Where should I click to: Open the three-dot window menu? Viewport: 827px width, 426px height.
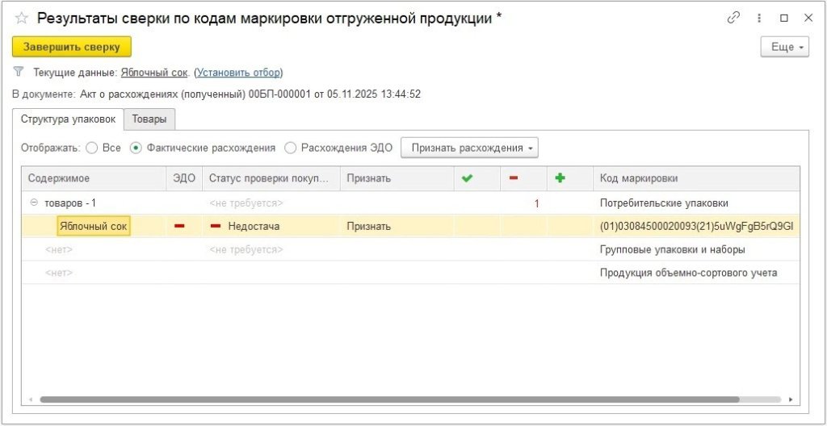click(759, 18)
